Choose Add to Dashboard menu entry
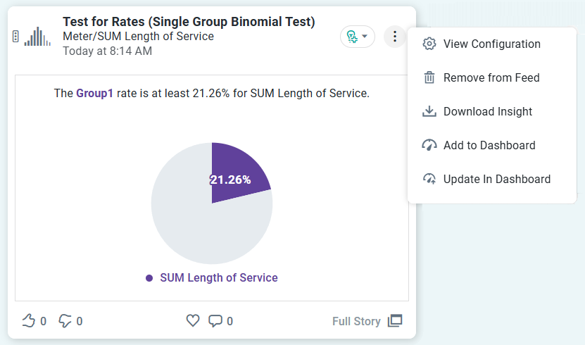The image size is (585, 345). tap(489, 146)
